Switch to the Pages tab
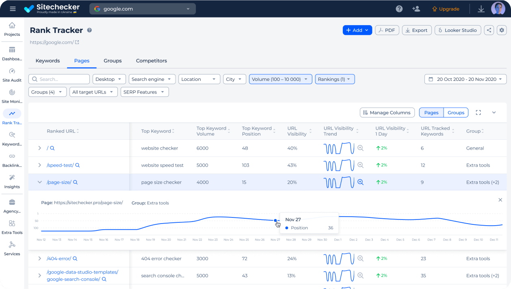Image resolution: width=511 pixels, height=289 pixels. [82, 61]
